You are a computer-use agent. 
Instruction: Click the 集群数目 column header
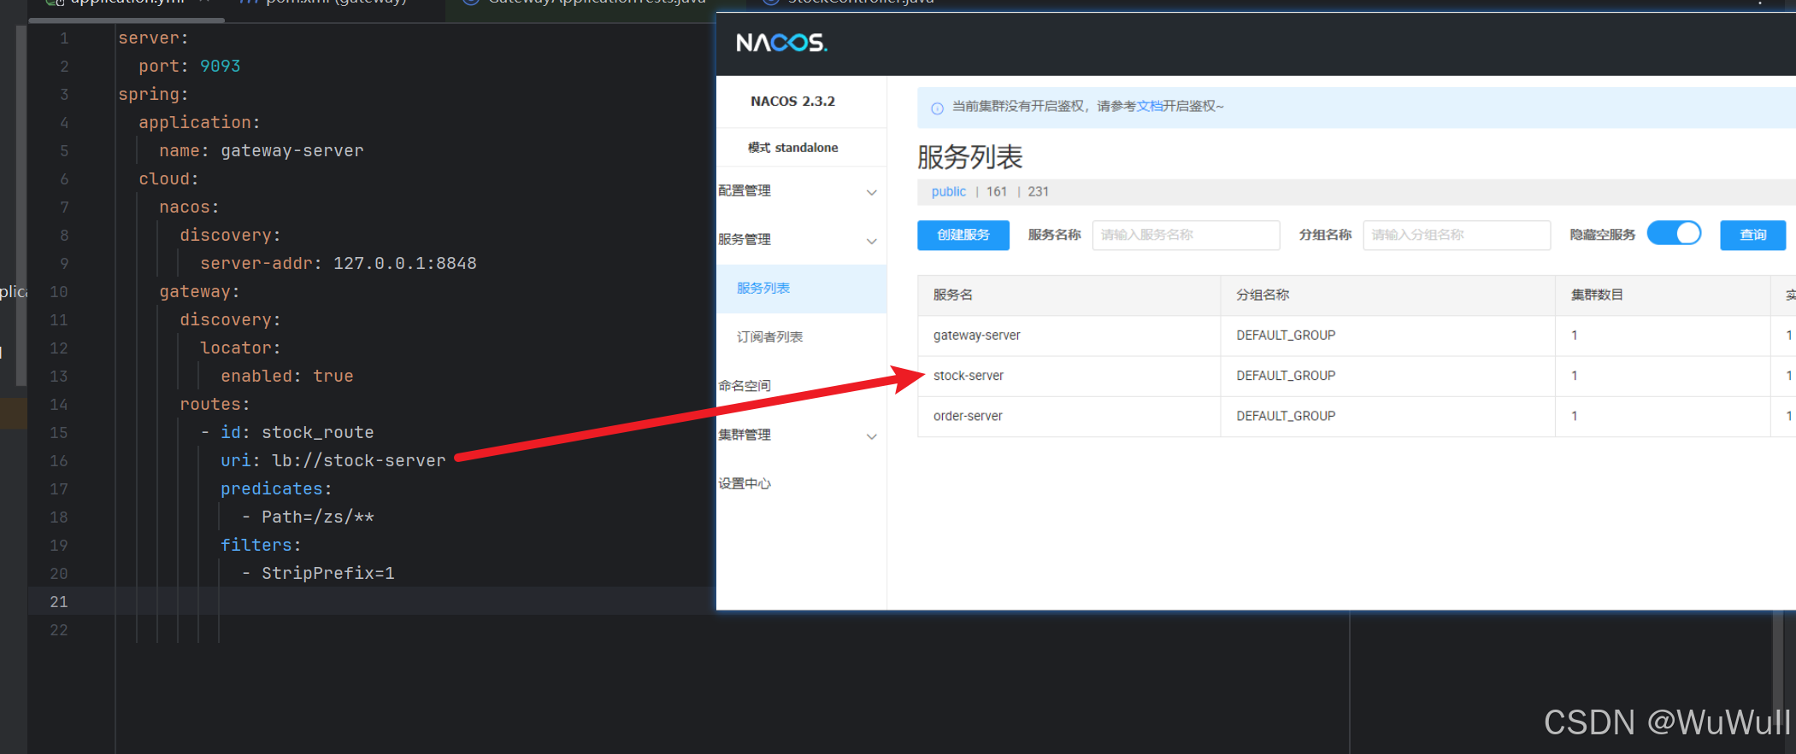(x=1597, y=295)
